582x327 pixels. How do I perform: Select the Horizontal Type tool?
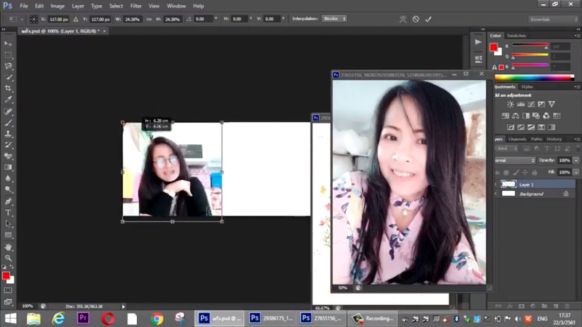pyautogui.click(x=8, y=212)
